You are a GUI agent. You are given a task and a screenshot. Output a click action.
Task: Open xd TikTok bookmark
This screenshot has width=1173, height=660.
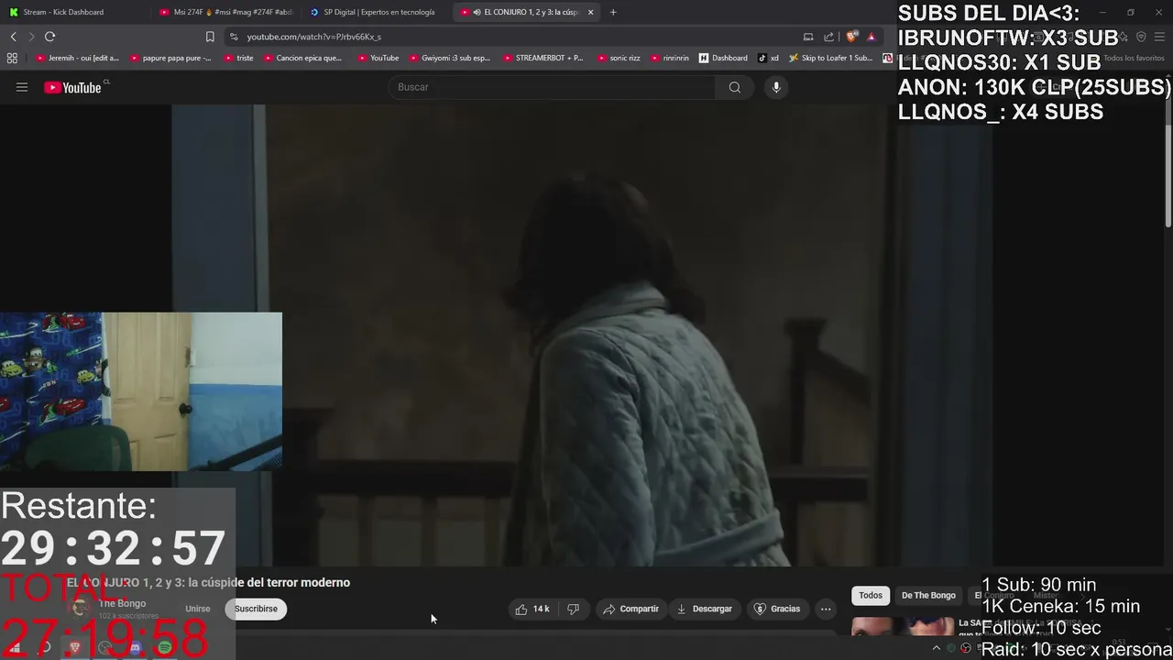768,58
